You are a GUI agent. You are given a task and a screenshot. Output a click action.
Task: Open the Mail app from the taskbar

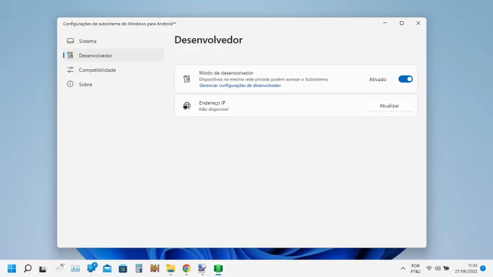[107, 268]
